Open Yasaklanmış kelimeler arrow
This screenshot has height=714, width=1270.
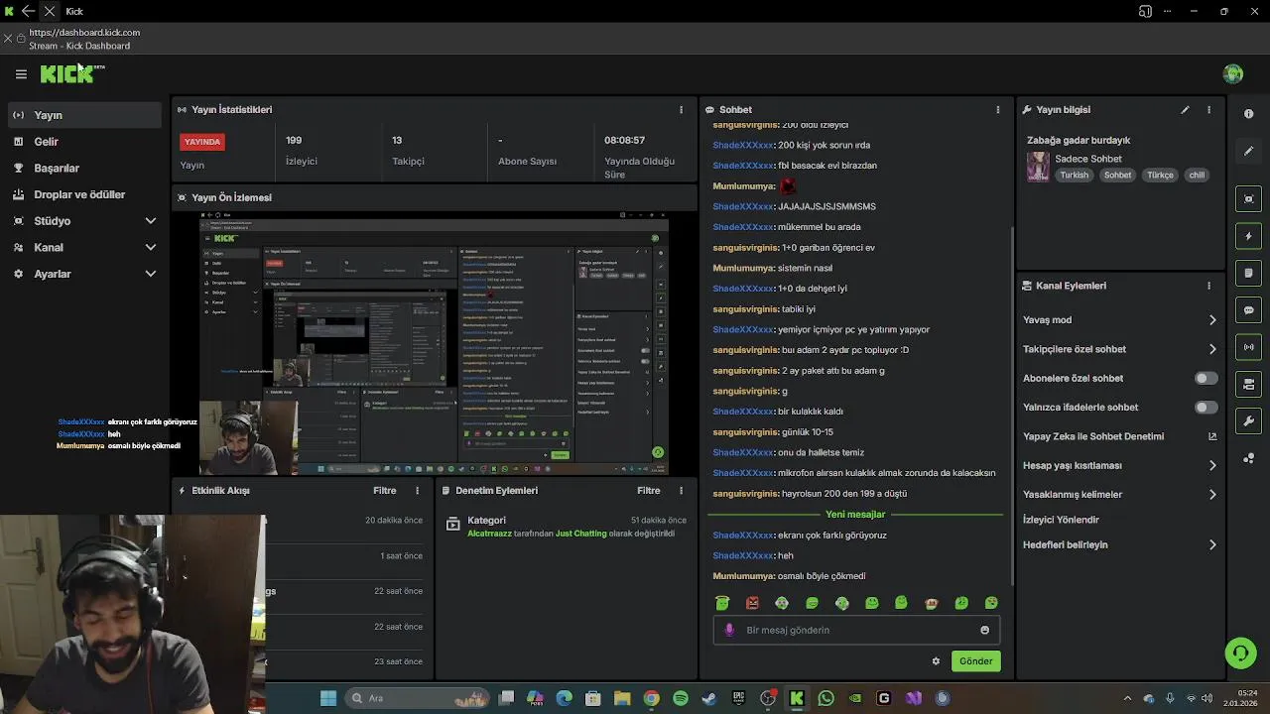pos(1212,495)
